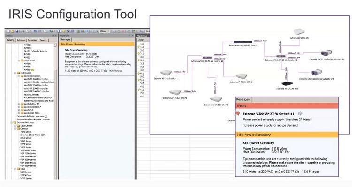Click the New document toolbar icon
The height and width of the screenshot is (187, 352).
tap(8, 31)
